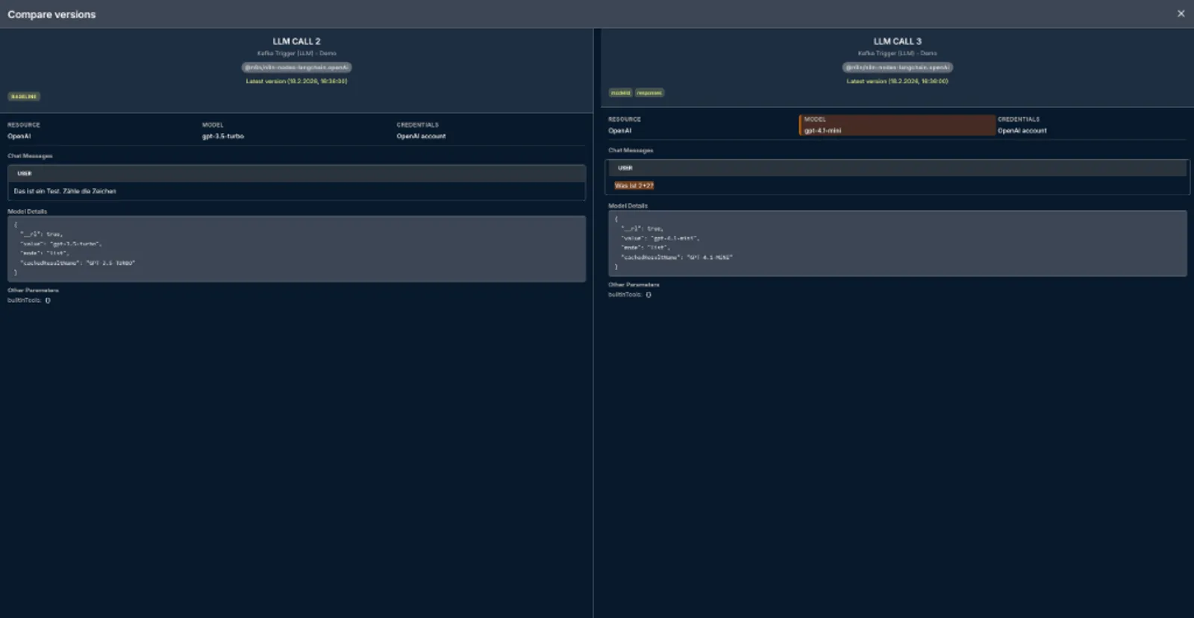Click the LLM CALL 2 heading
The height and width of the screenshot is (618, 1194).
296,41
